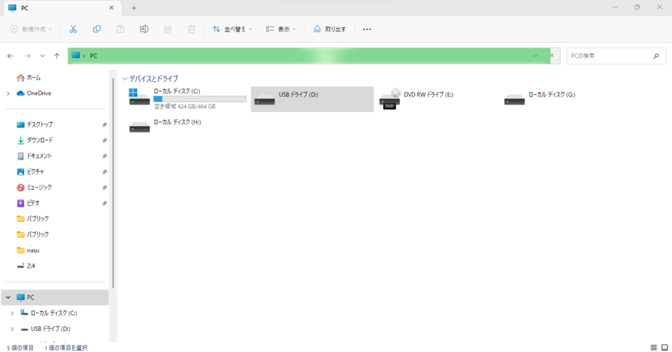
Task: Collapse the デバイスとドライブ group
Action: tap(125, 78)
